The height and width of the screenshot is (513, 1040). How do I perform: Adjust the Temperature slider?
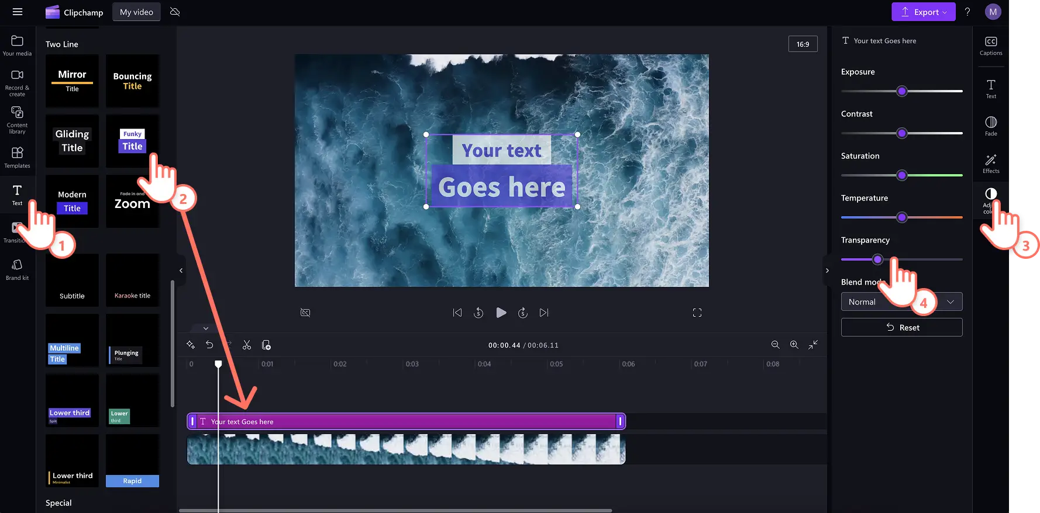click(901, 217)
